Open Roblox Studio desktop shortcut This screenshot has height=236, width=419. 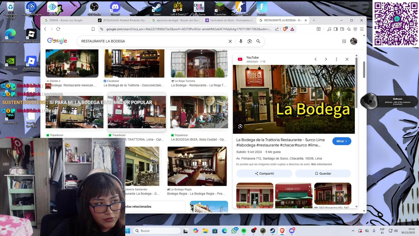(31, 36)
